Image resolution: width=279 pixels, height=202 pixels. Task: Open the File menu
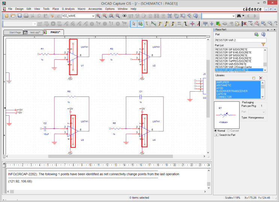(10, 9)
